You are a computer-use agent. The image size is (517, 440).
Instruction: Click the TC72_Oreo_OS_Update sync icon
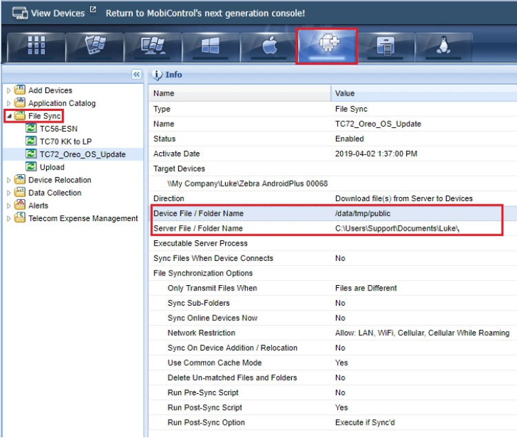pos(31,154)
